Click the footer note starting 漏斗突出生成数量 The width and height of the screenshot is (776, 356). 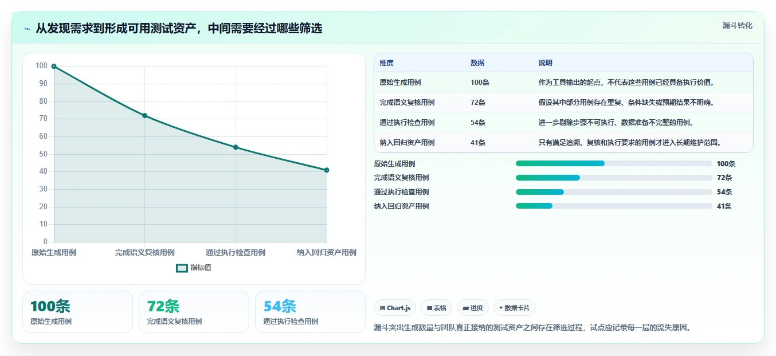click(x=532, y=328)
